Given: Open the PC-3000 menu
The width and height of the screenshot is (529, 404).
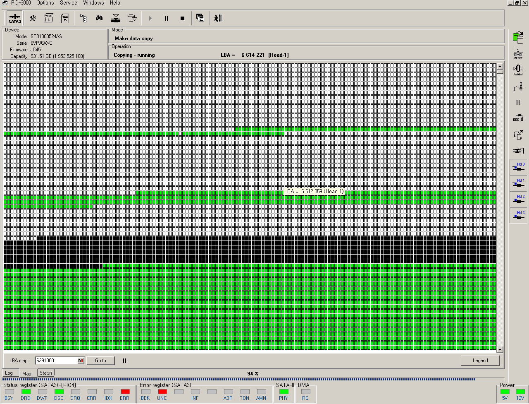Looking at the screenshot, I should pos(21,3).
